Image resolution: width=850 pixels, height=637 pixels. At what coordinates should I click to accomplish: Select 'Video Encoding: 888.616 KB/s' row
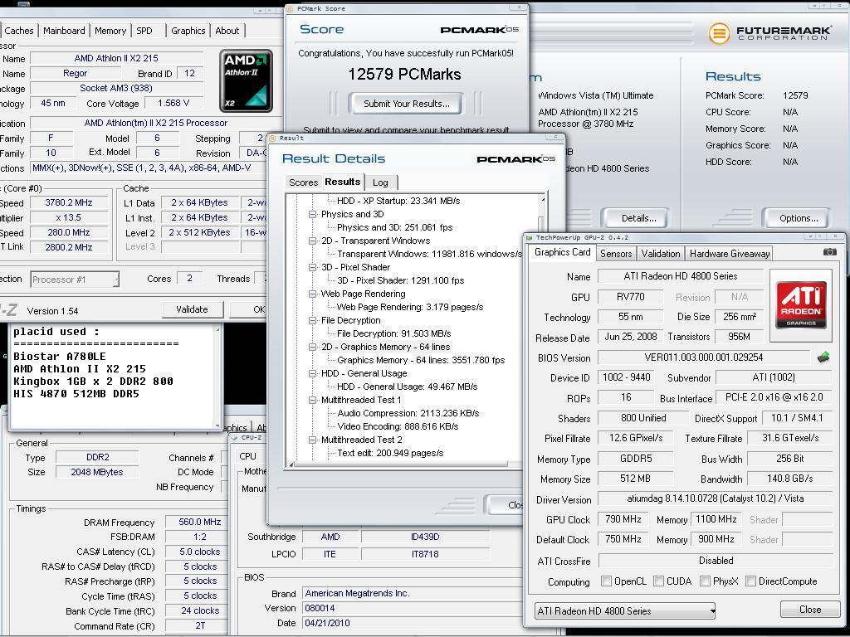(398, 426)
